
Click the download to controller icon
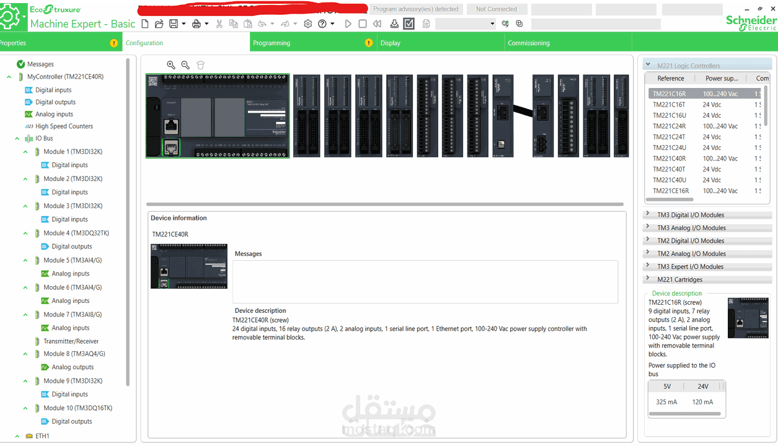[394, 24]
